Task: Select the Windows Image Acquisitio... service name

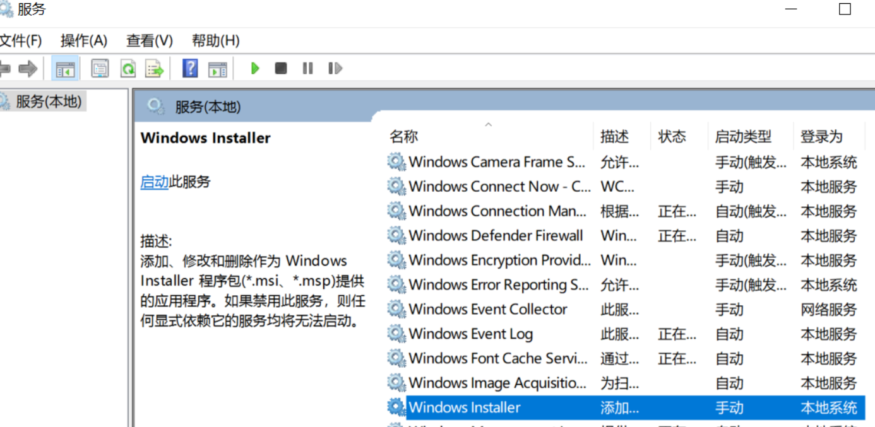Action: click(x=497, y=383)
